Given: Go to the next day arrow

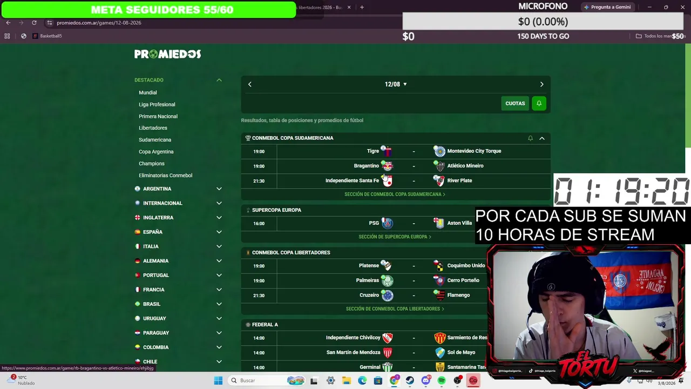Looking at the screenshot, I should [542, 84].
